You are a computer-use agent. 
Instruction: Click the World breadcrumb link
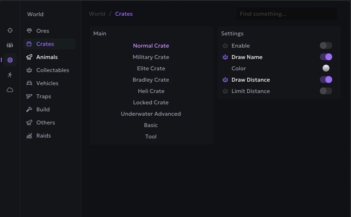pos(97,14)
